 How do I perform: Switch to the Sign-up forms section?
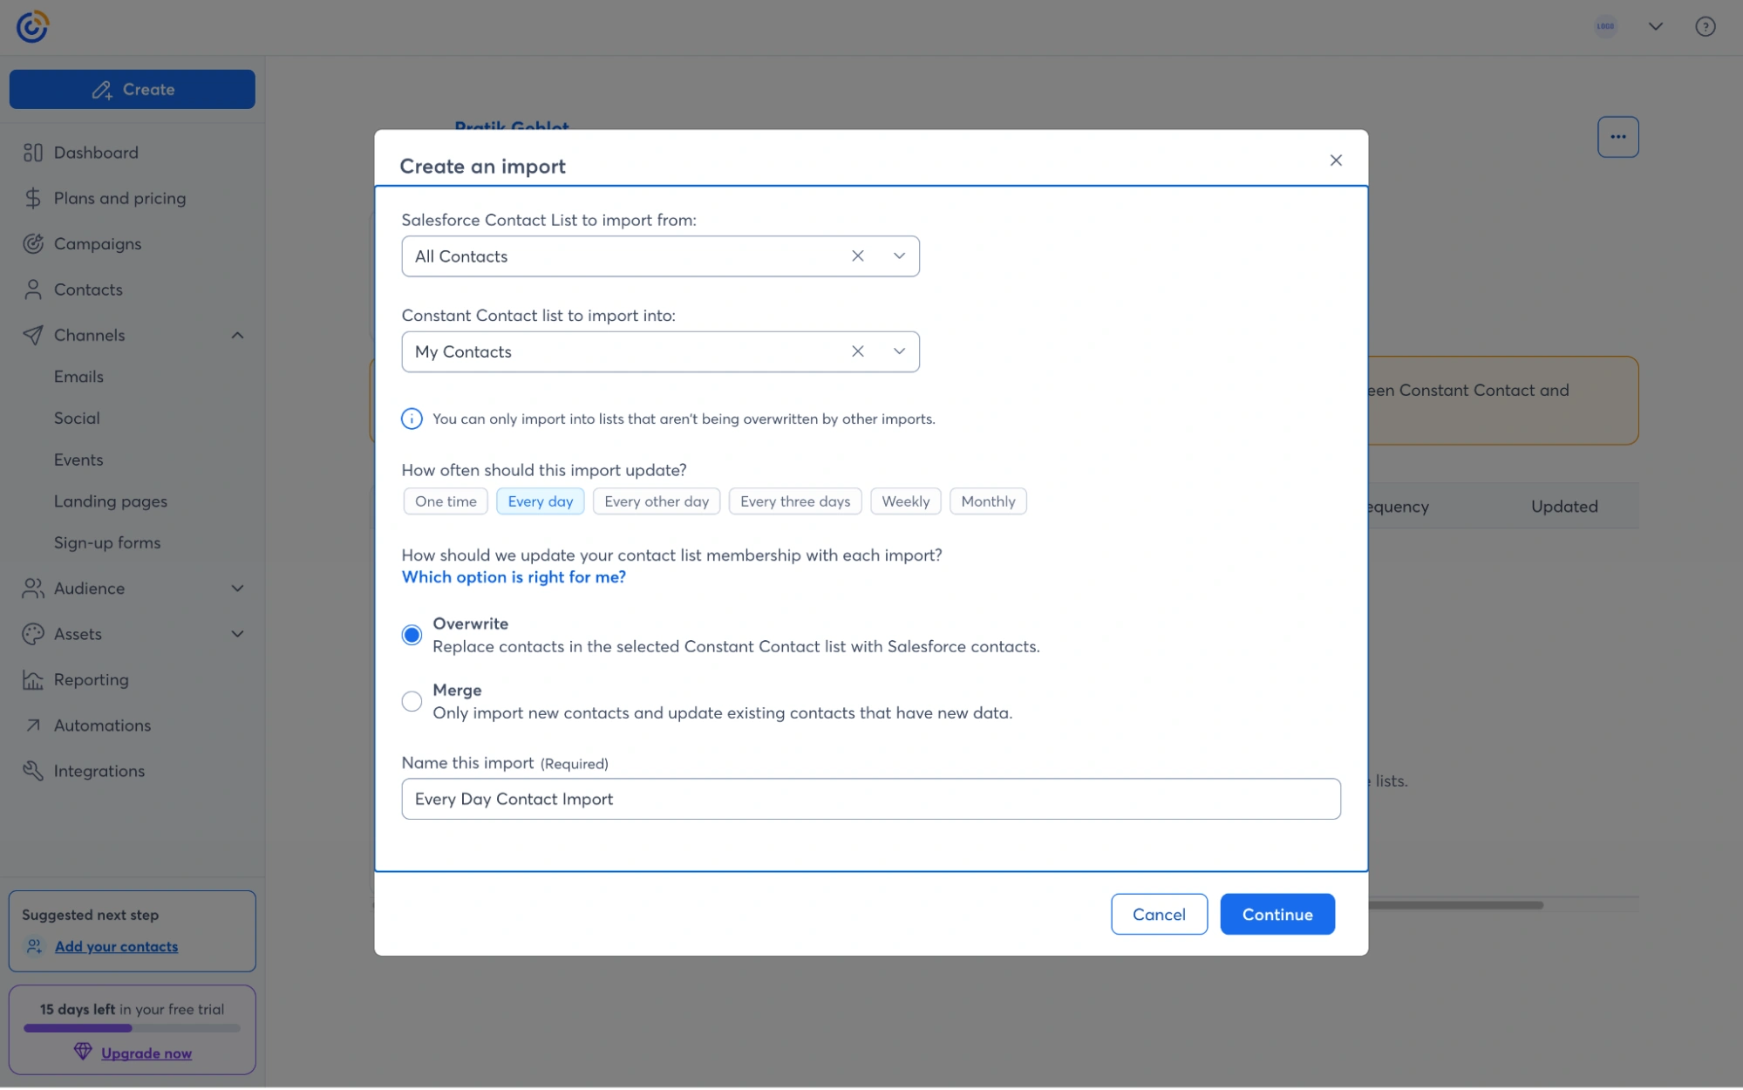107,542
